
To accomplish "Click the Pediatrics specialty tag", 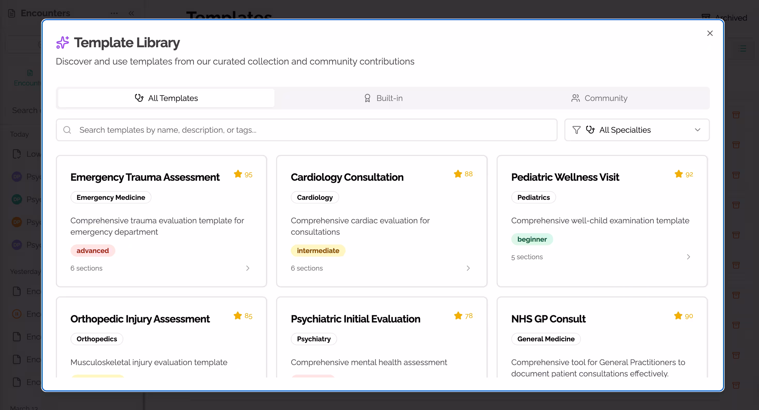I will click(533, 197).
